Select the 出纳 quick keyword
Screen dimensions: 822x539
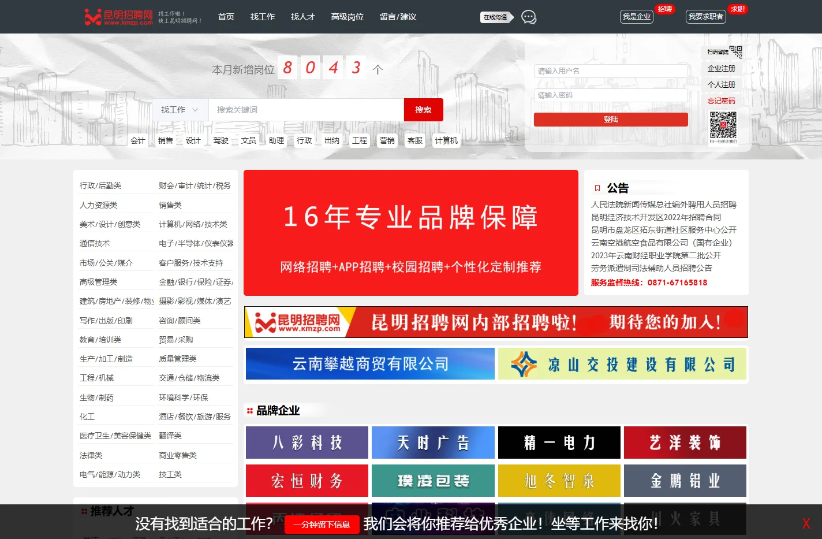coord(332,140)
